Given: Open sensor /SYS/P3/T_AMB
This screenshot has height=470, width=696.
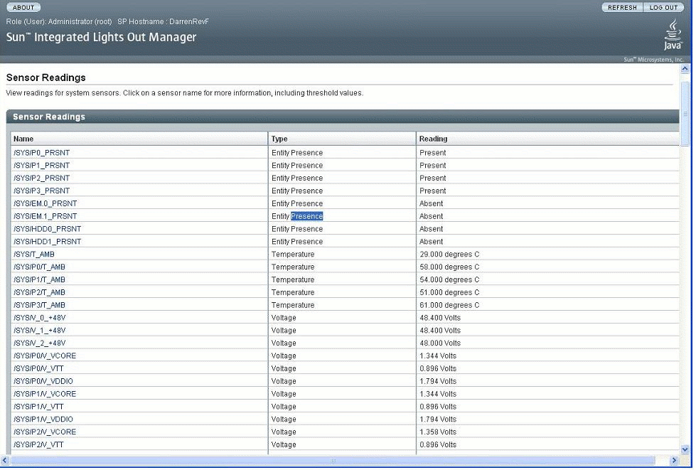Looking at the screenshot, I should coord(39,305).
